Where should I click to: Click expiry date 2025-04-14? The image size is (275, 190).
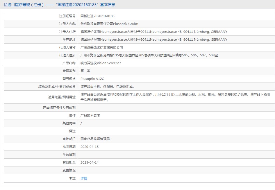[x=90, y=162]
